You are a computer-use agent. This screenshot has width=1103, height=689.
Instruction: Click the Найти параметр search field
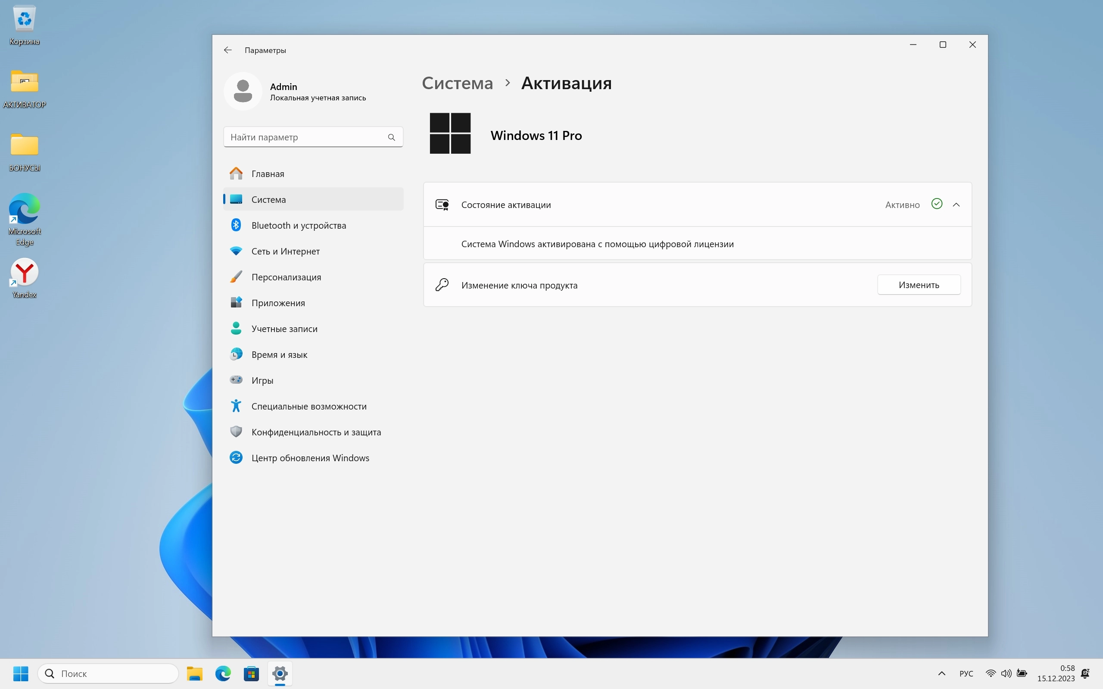[x=305, y=137]
